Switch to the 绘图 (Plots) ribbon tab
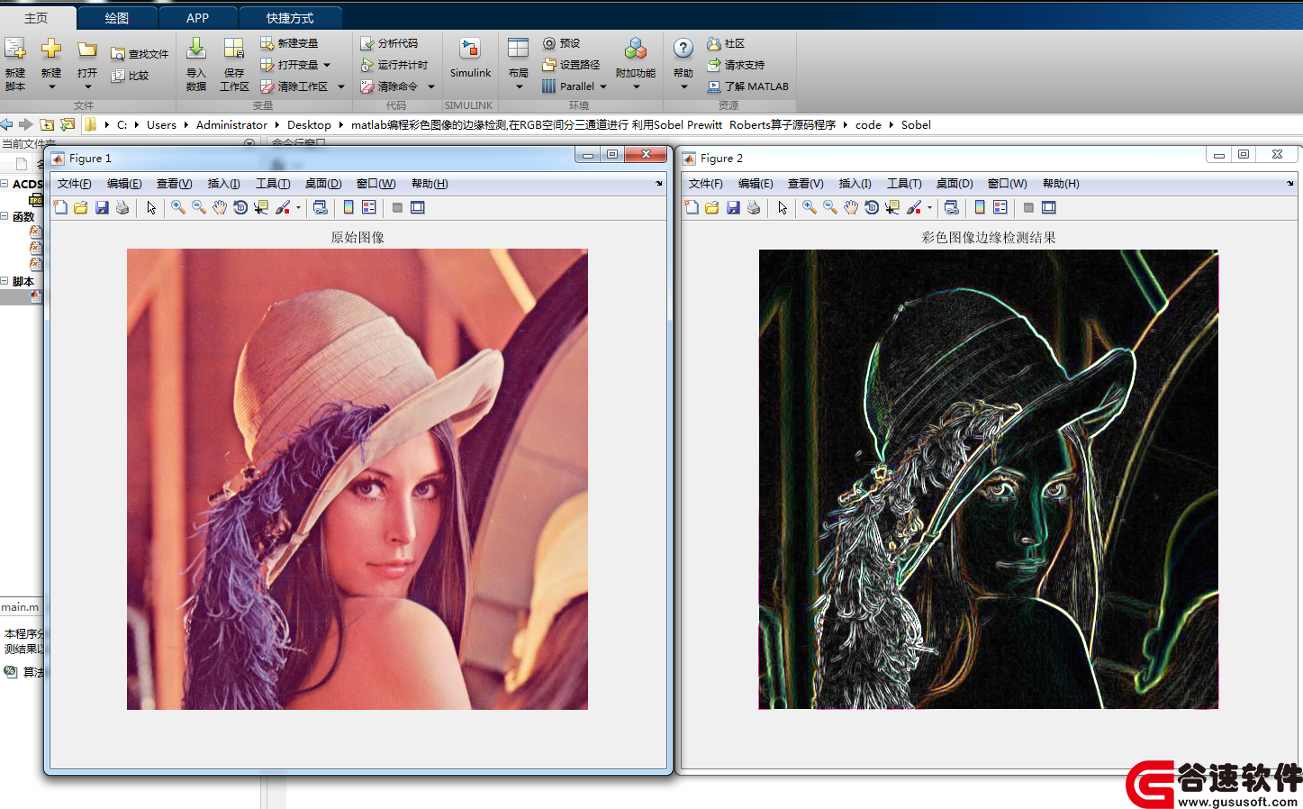 117,18
